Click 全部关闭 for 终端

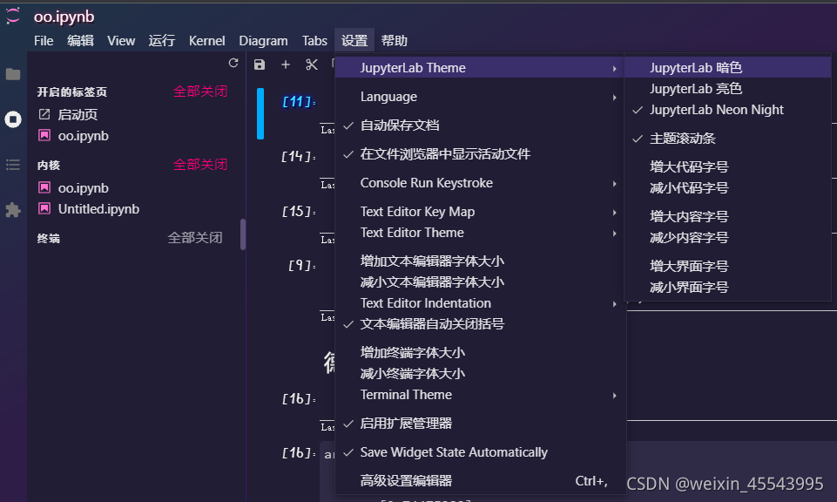pos(195,238)
